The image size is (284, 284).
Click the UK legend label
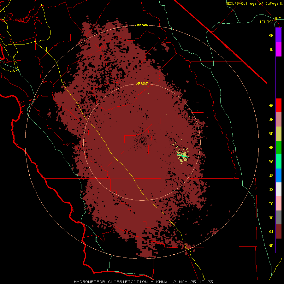pyautogui.click(x=271, y=50)
